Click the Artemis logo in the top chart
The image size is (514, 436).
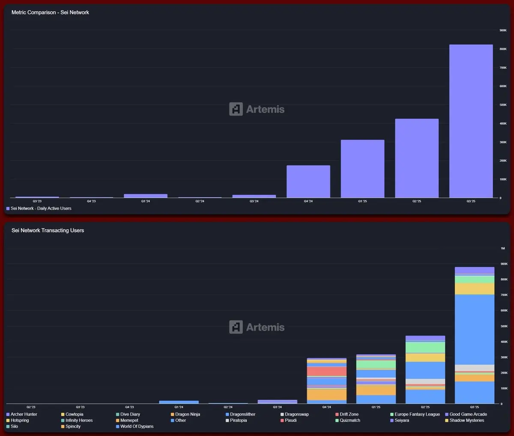click(x=257, y=109)
